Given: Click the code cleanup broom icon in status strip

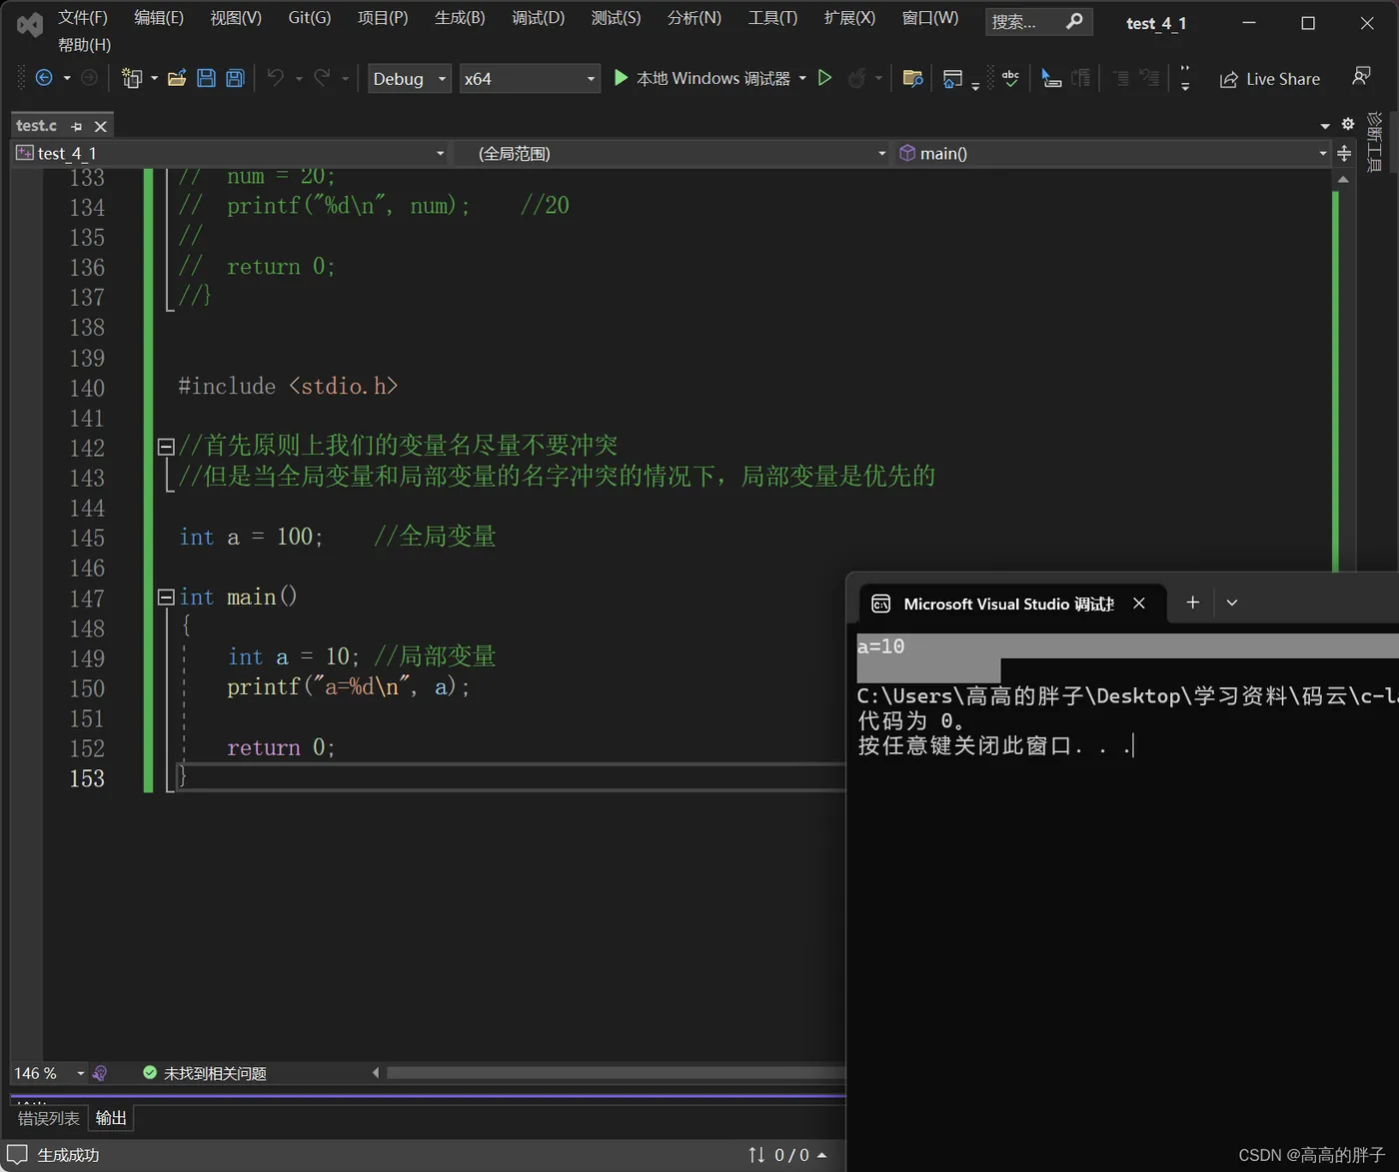Looking at the screenshot, I should pyautogui.click(x=100, y=1073).
